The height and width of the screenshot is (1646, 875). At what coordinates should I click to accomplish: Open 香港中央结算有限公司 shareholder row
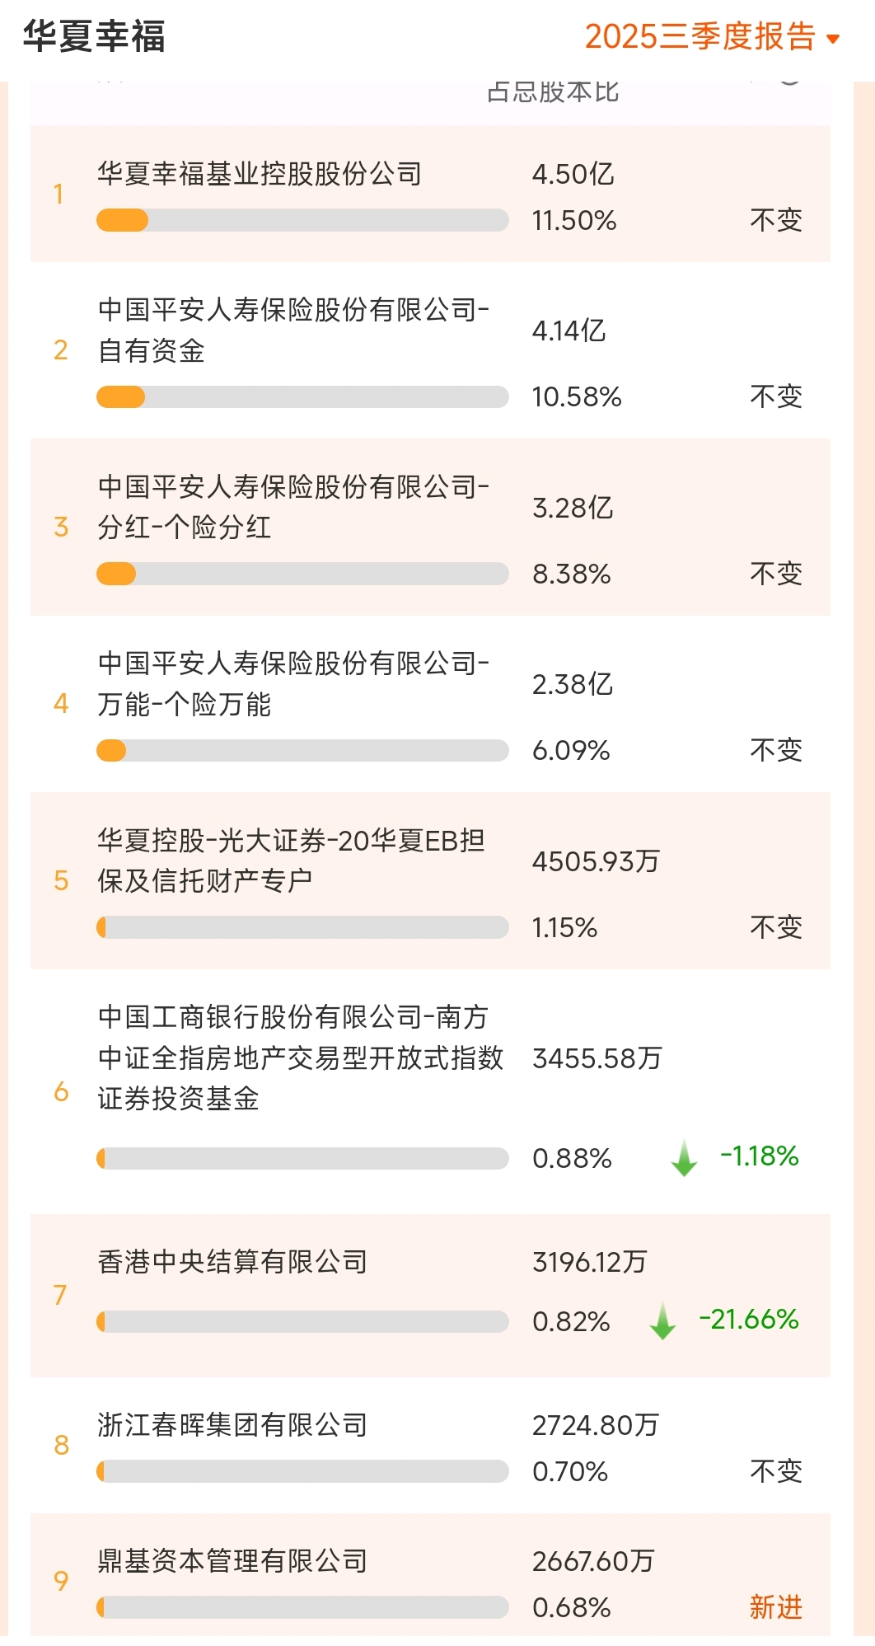pos(232,1261)
